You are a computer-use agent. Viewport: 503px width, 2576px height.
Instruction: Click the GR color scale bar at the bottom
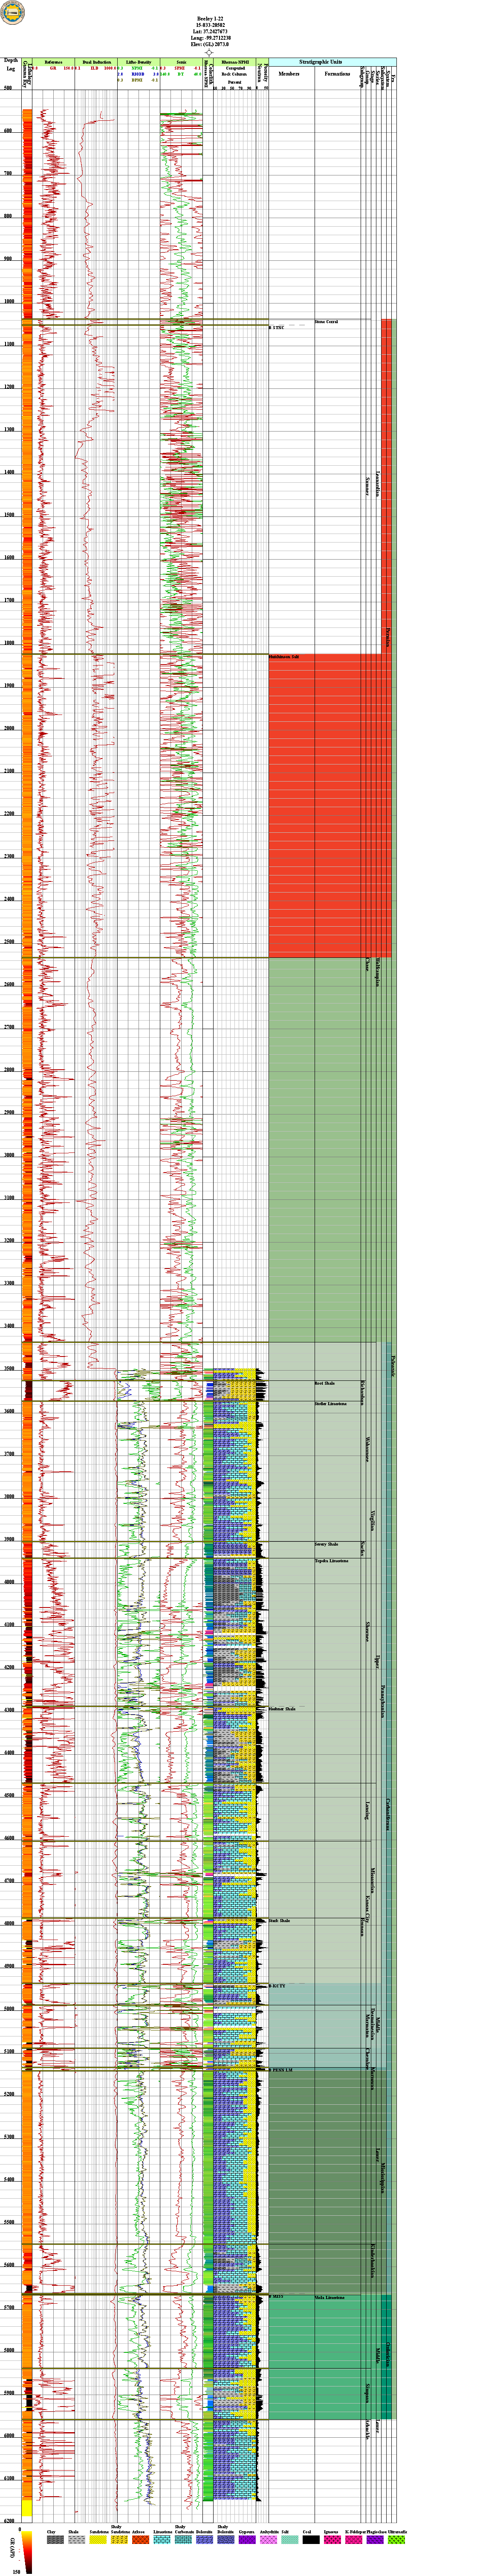27,2553
